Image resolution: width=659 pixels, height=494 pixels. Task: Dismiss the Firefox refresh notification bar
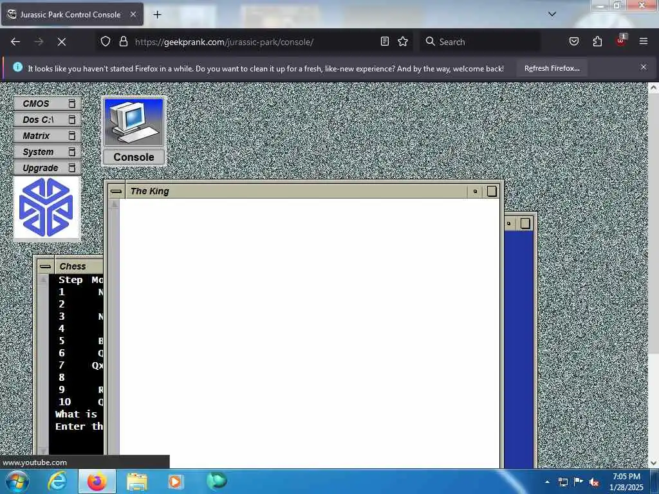pyautogui.click(x=644, y=67)
